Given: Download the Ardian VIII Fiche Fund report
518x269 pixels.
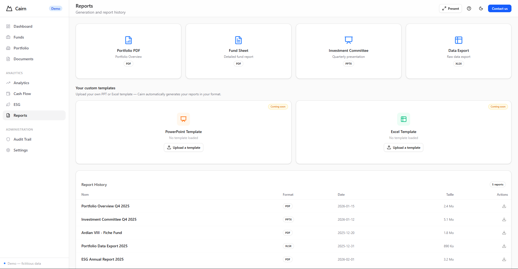Looking at the screenshot, I should tap(504, 233).
